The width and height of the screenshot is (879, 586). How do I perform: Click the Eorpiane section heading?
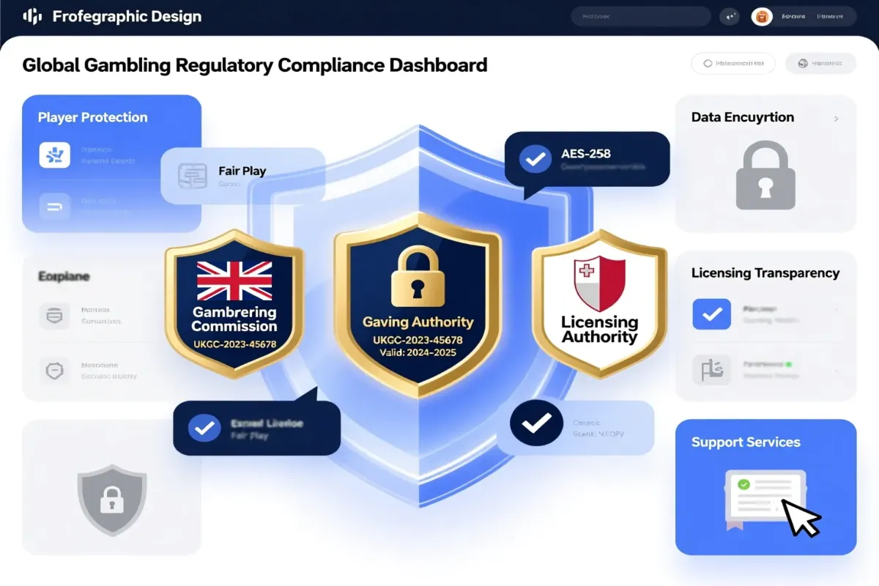tap(63, 276)
